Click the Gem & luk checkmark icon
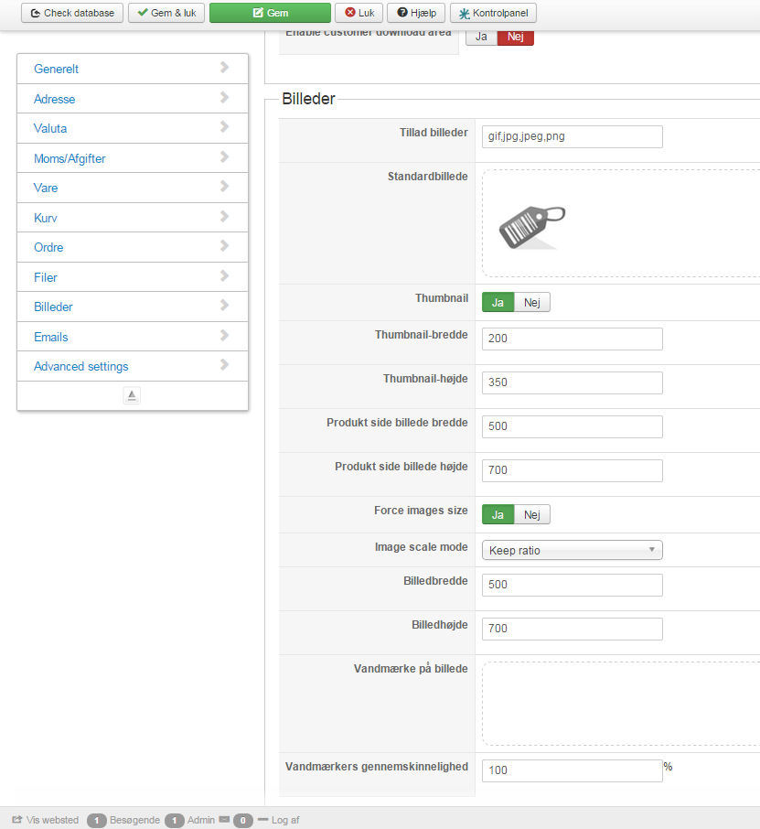 [x=143, y=13]
